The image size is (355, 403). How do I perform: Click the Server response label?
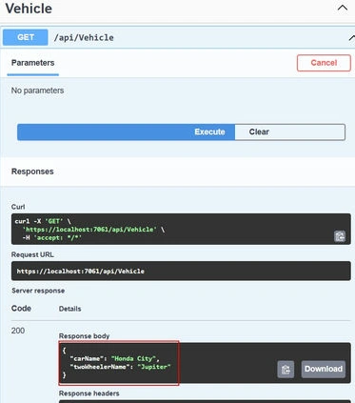pyautogui.click(x=38, y=291)
